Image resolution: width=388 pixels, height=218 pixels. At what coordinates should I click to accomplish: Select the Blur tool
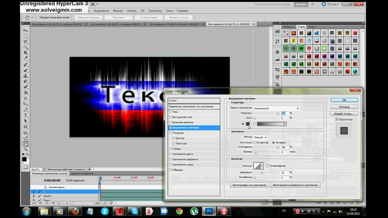click(26, 98)
